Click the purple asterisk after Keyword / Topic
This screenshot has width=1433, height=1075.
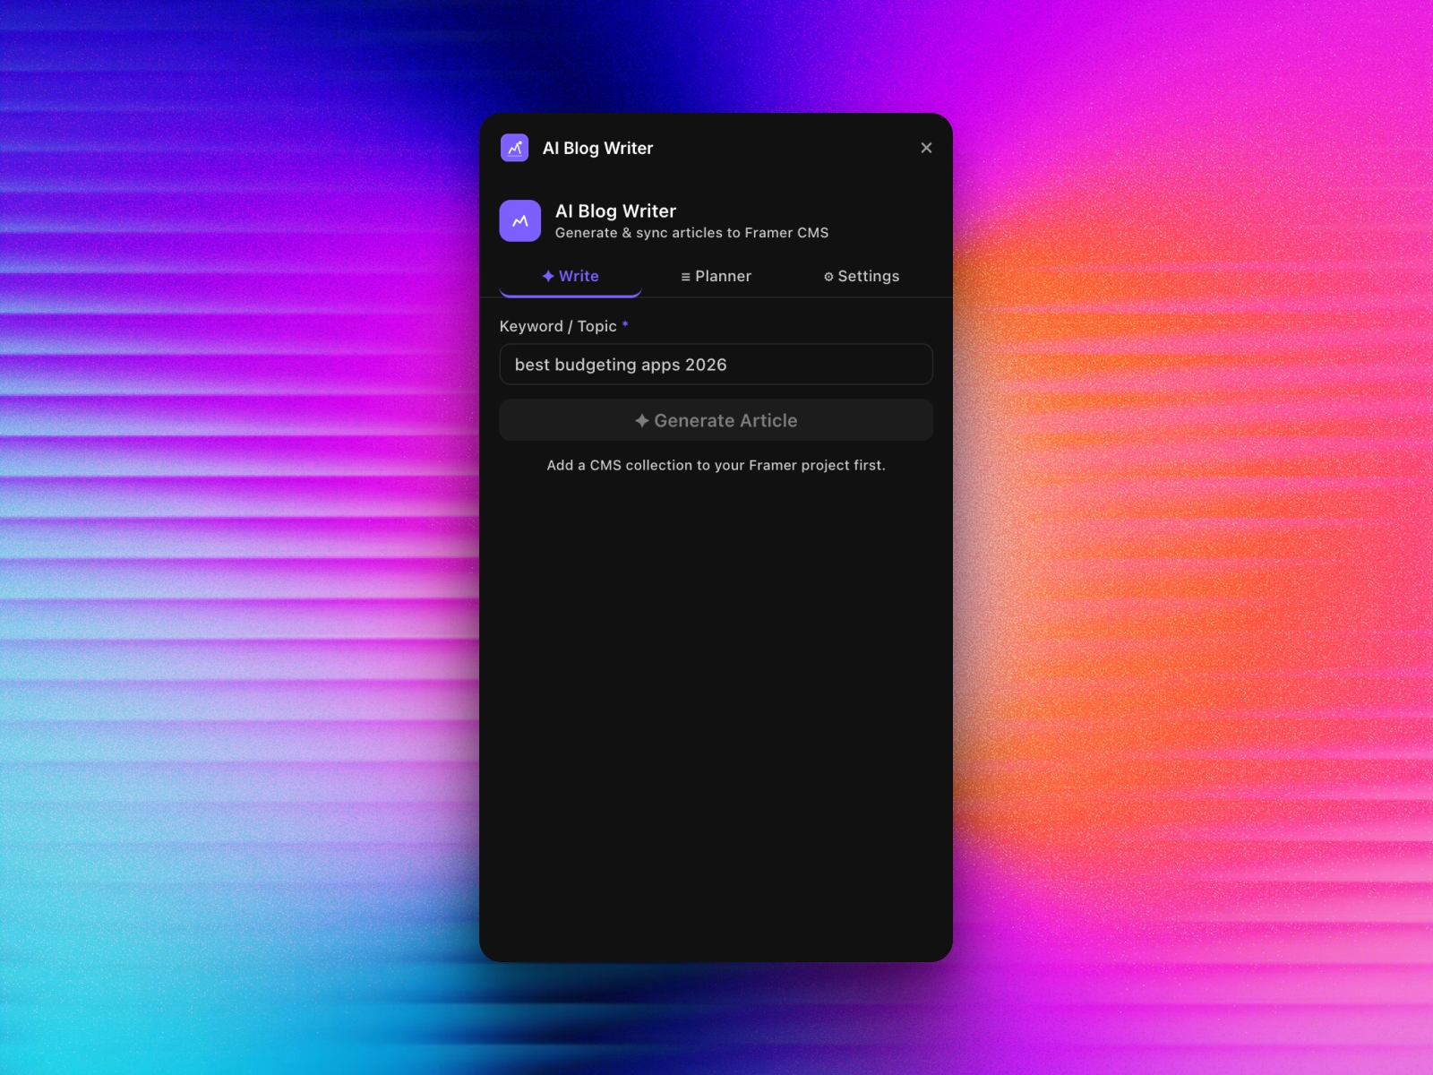click(x=625, y=325)
